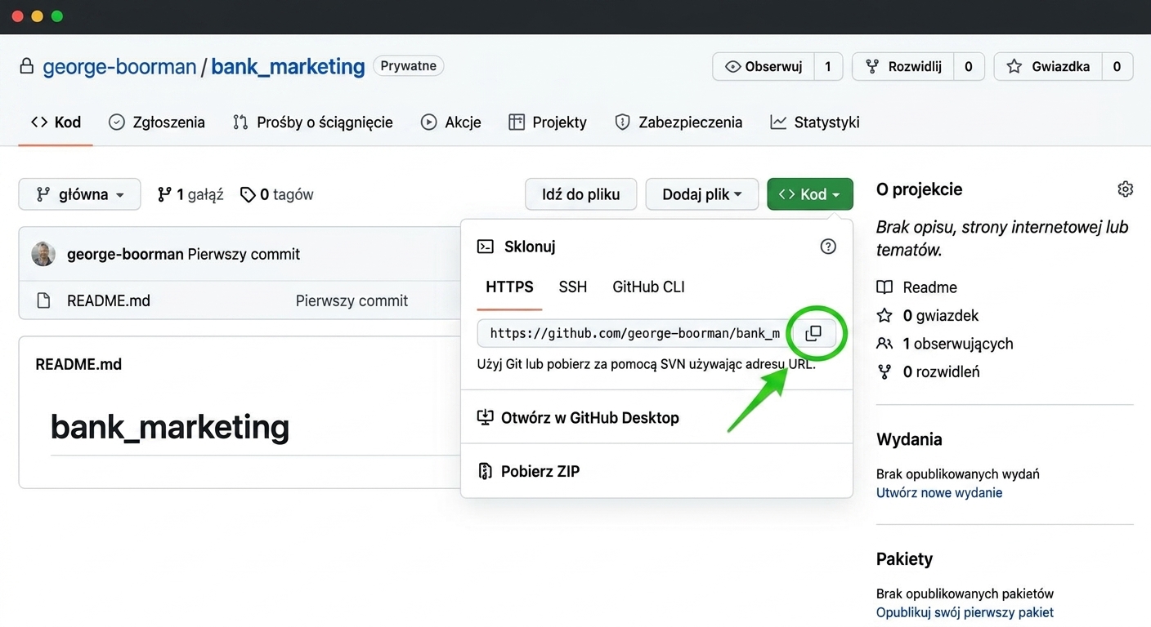The height and width of the screenshot is (627, 1151).
Task: Click george-boorman avatar in the commit row
Action: (x=43, y=254)
